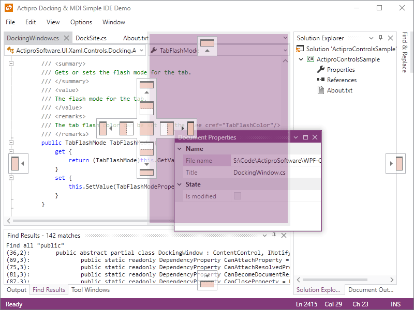Image resolution: width=414 pixels, height=310 pixels.
Task: Click the outer dock-to-bottom guide icon
Action: tap(207, 281)
